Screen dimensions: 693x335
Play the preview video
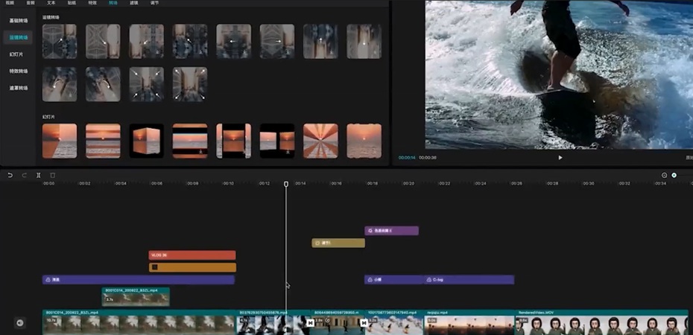pos(560,157)
